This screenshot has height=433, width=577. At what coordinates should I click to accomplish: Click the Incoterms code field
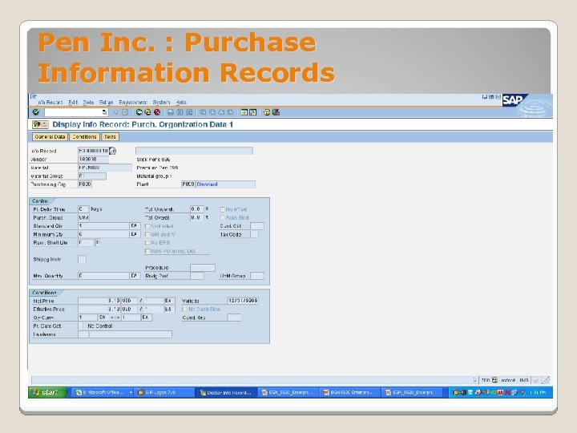click(x=83, y=334)
